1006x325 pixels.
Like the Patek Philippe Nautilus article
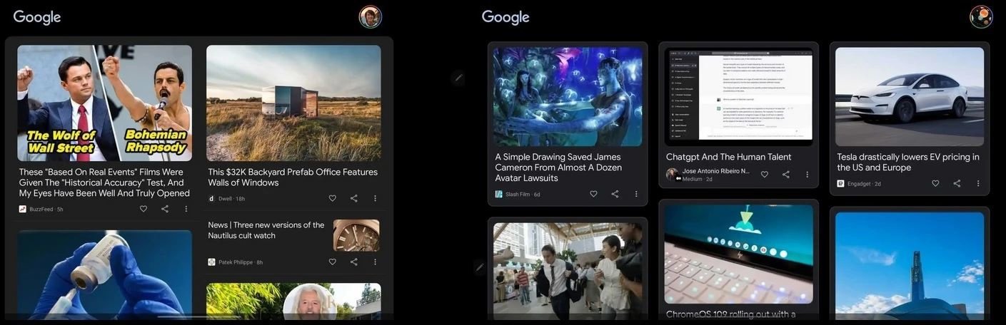(333, 262)
